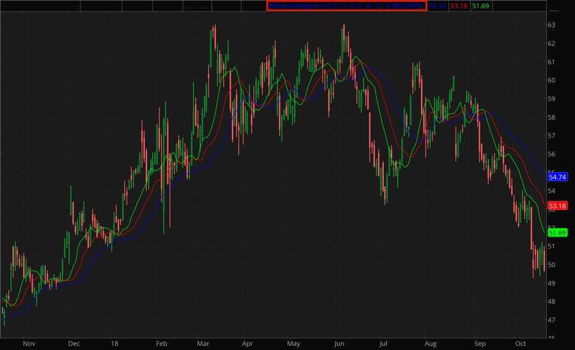Click the 49 level on price axis
Viewport: 575px width, 350px height.
(551, 283)
